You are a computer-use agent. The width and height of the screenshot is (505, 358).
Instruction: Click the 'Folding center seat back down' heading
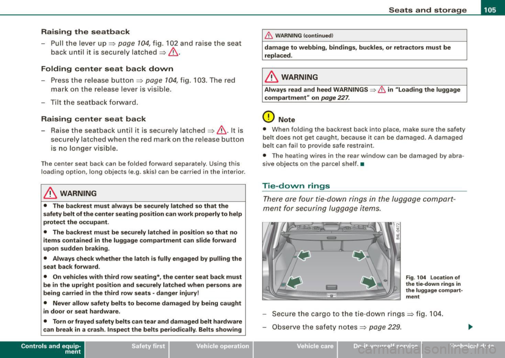pos(107,69)
